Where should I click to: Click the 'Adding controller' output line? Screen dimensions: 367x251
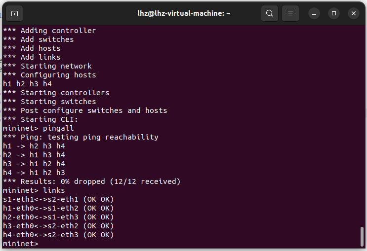(x=49, y=31)
